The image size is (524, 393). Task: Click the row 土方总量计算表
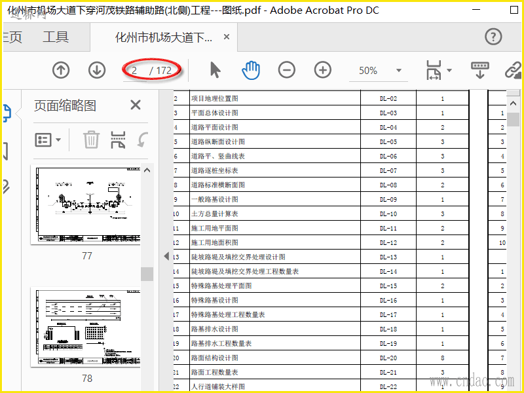pos(321,214)
